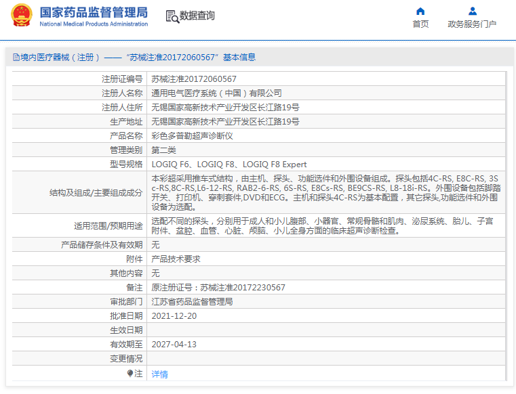Viewport: 516px width, 394px height.
Task: Click the home icon above 首页
Action: click(x=420, y=11)
